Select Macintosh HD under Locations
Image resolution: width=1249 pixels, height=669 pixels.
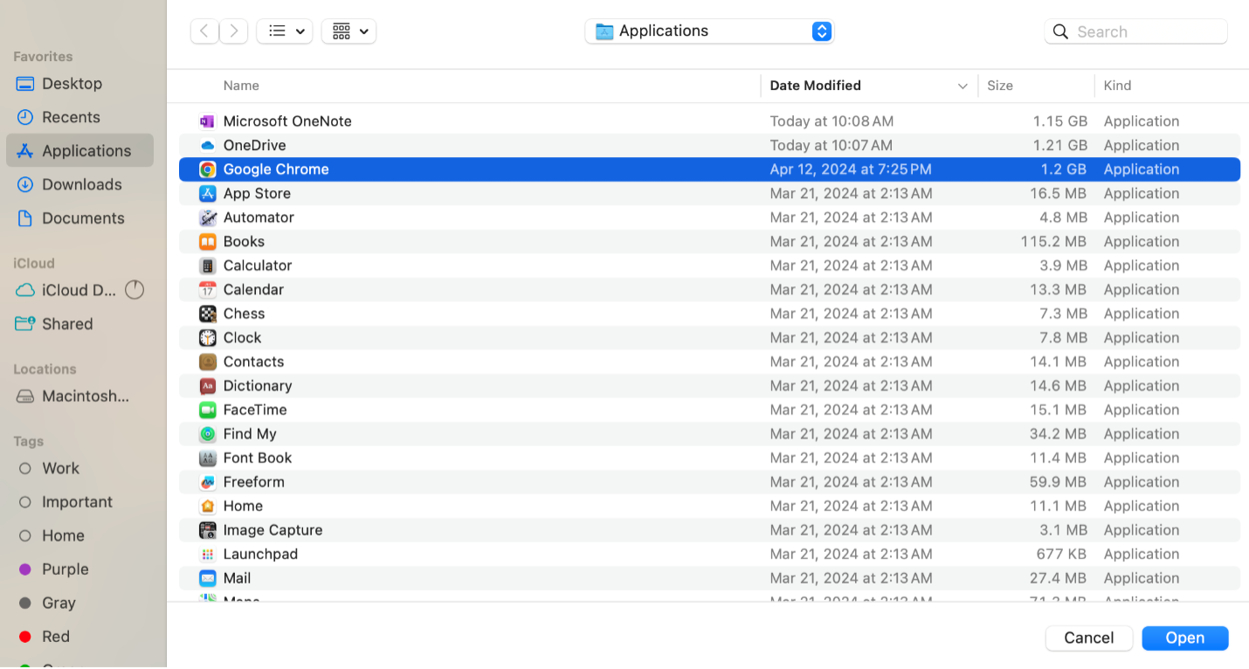(x=79, y=397)
